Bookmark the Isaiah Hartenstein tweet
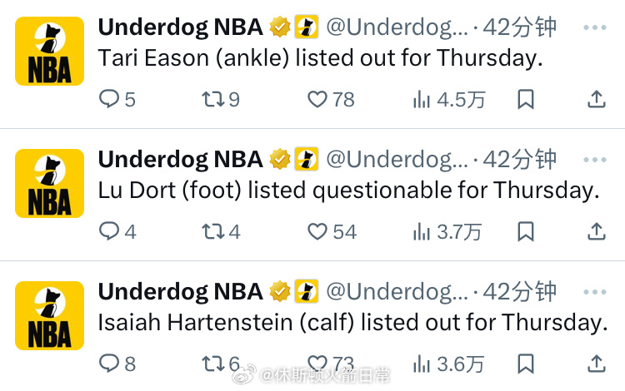This screenshot has width=625, height=391. [x=526, y=364]
